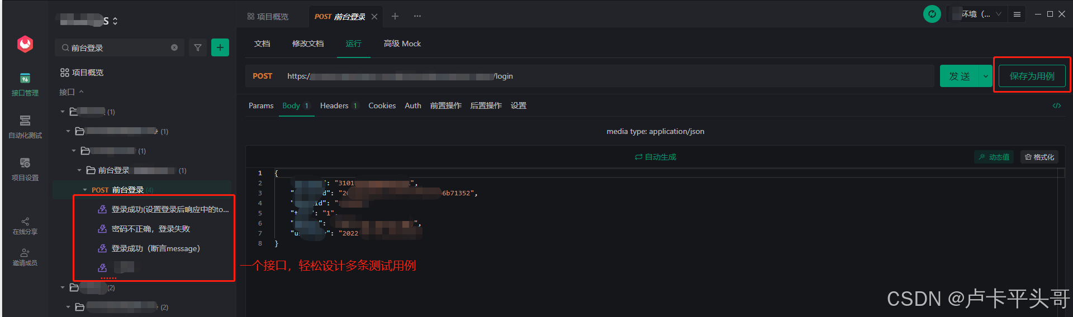Click the green plus add button

coord(220,48)
